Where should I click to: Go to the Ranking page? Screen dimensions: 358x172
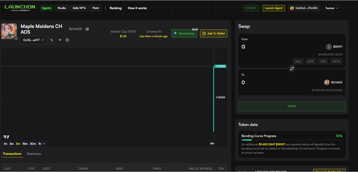click(116, 8)
